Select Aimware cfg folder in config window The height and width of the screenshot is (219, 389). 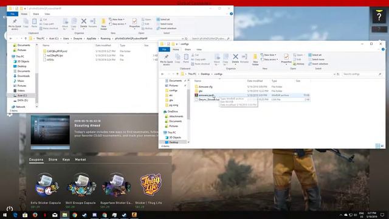[205, 86]
